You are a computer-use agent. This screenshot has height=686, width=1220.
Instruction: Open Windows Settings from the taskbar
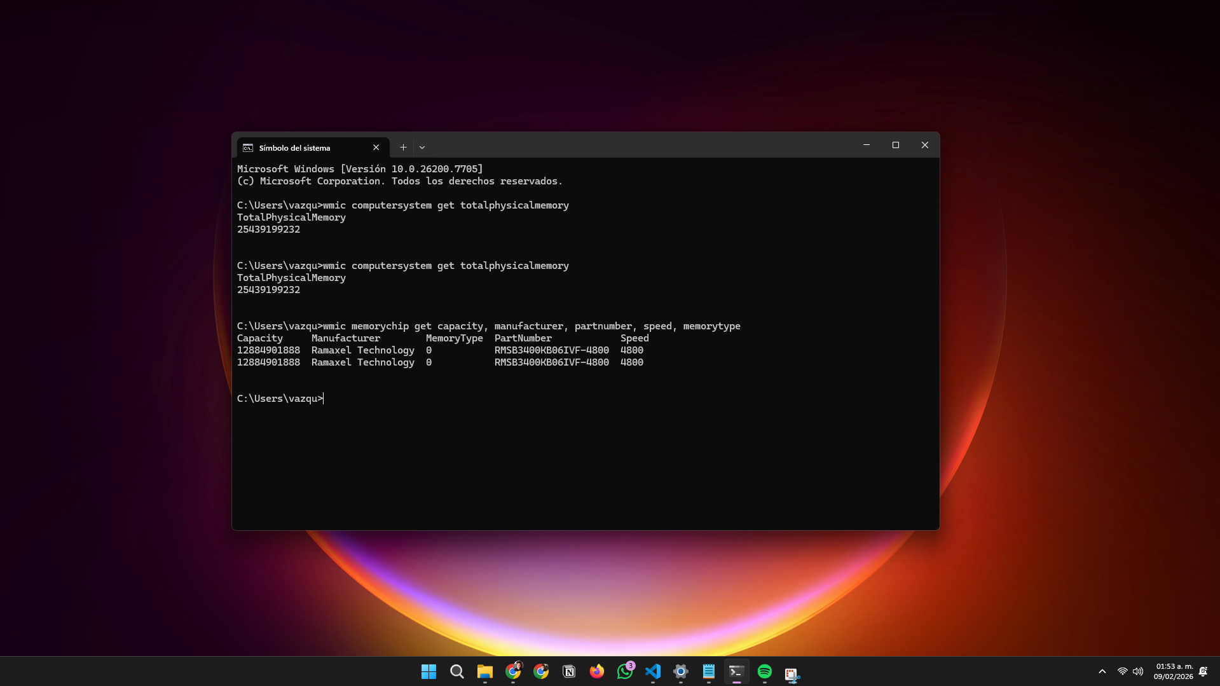(681, 672)
